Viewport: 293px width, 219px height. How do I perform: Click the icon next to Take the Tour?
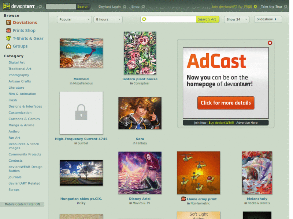pos(285,7)
